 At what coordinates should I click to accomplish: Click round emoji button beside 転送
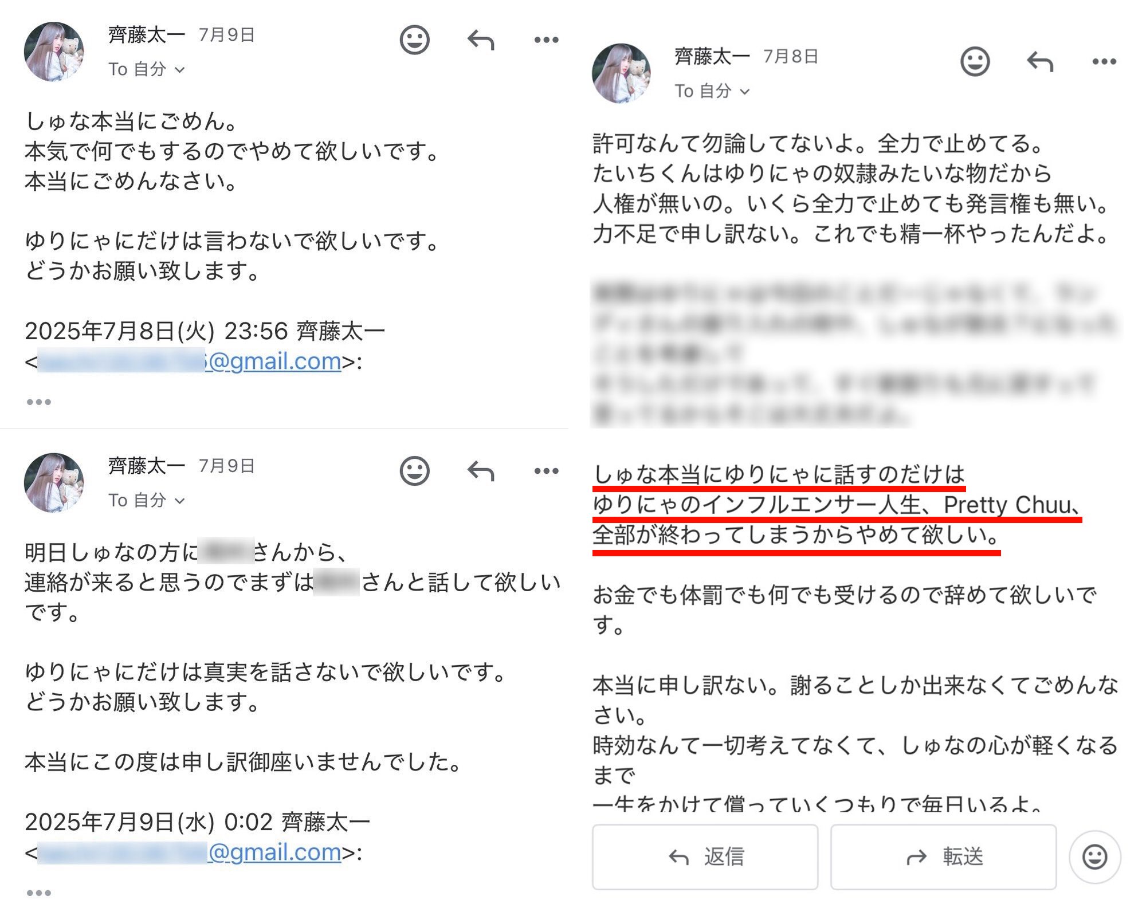[1094, 857]
